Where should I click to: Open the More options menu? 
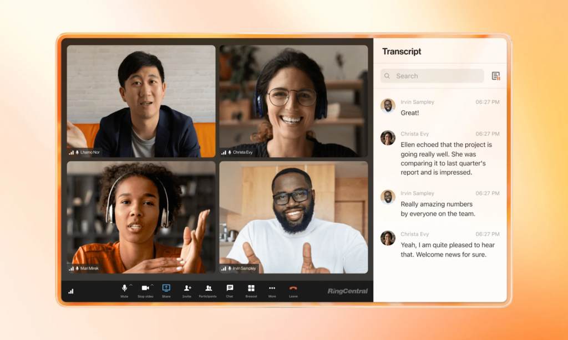tap(272, 288)
